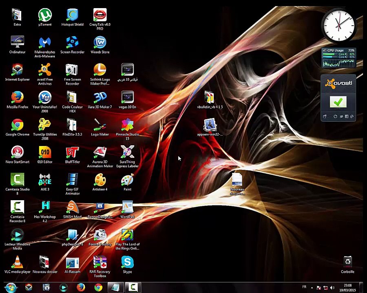The height and width of the screenshot is (293, 367).
Task: Click Chrome in the taskbar
Action: pyautogui.click(x=98, y=287)
